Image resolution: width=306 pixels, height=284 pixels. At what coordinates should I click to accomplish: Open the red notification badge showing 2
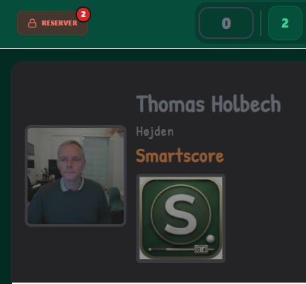coord(83,15)
